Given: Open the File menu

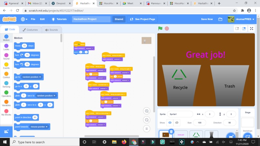Looking at the screenshot, I should [33, 19].
